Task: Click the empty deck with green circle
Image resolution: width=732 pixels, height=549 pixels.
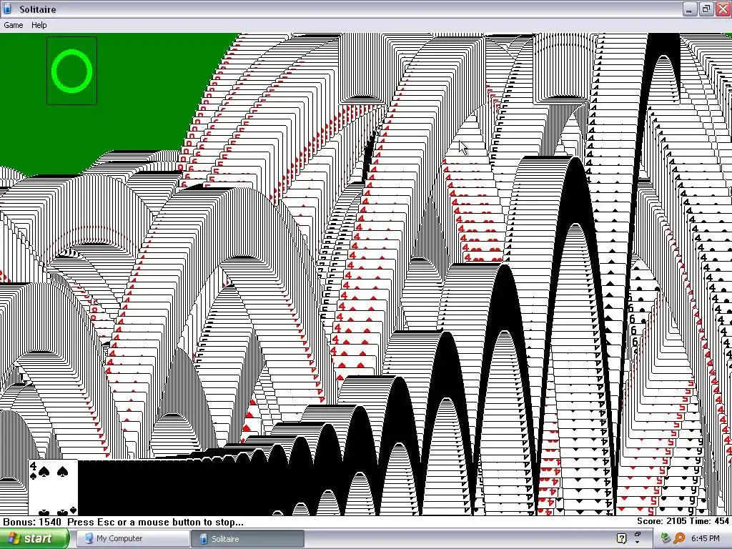Action: pos(72,71)
